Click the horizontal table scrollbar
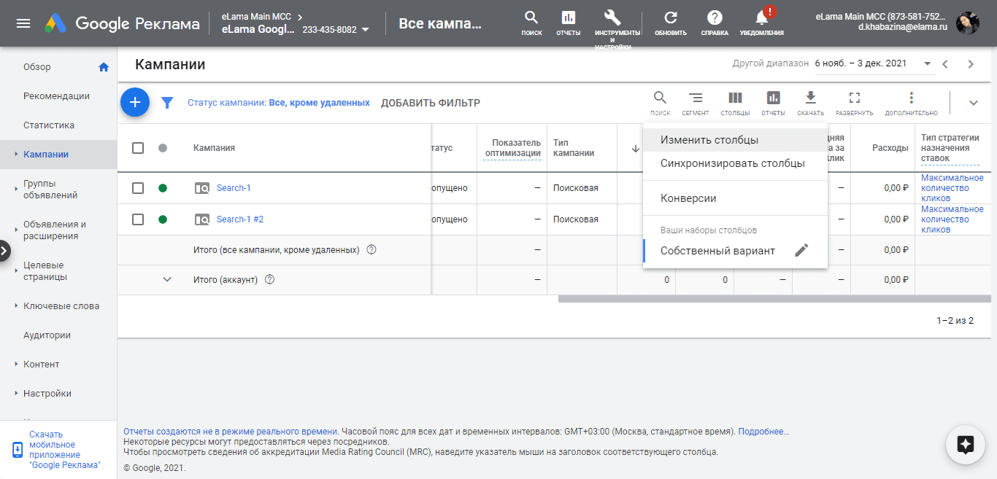The image size is (997, 479). point(774,298)
